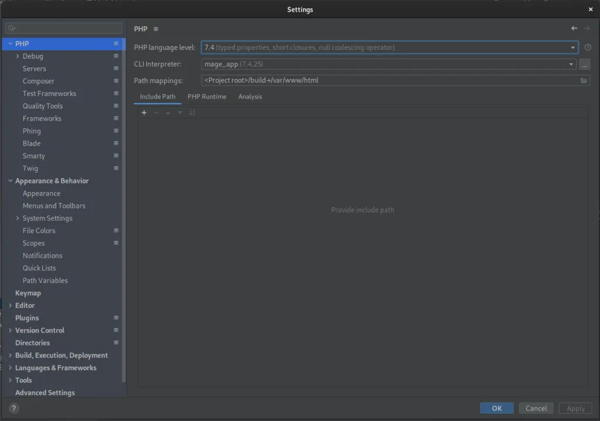The width and height of the screenshot is (600, 421).
Task: Open the PHP language level dropdown
Action: tap(572, 47)
